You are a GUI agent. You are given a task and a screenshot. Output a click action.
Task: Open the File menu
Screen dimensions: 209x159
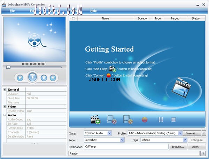coord(12,11)
